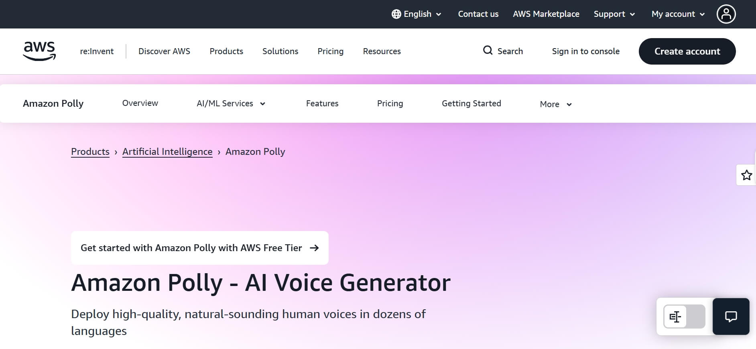Open the More dropdown menu
Image resolution: width=756 pixels, height=349 pixels.
coord(555,104)
